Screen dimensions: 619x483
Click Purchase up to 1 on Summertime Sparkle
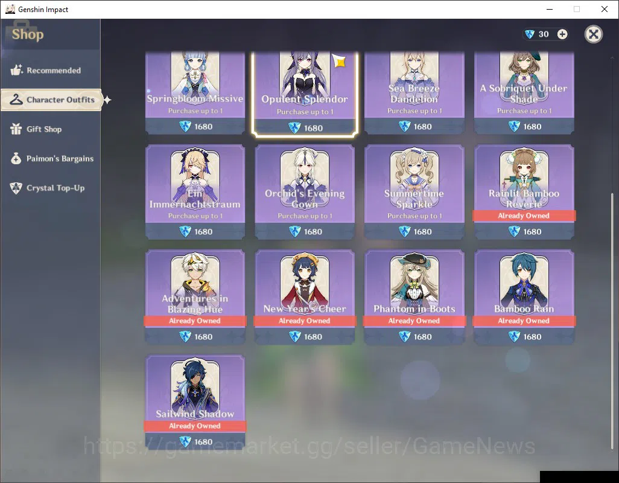coord(414,216)
